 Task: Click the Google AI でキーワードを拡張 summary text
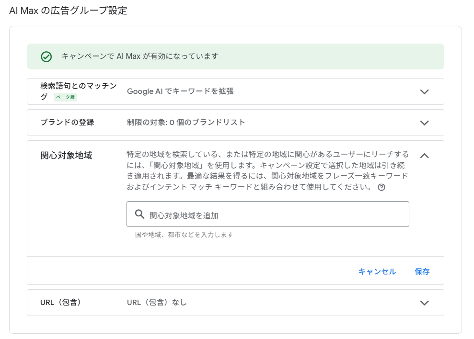click(x=180, y=91)
